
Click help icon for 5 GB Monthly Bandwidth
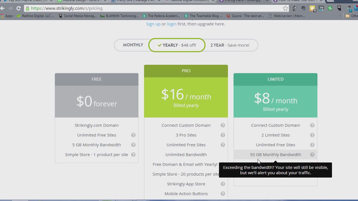pyautogui.click(x=133, y=145)
